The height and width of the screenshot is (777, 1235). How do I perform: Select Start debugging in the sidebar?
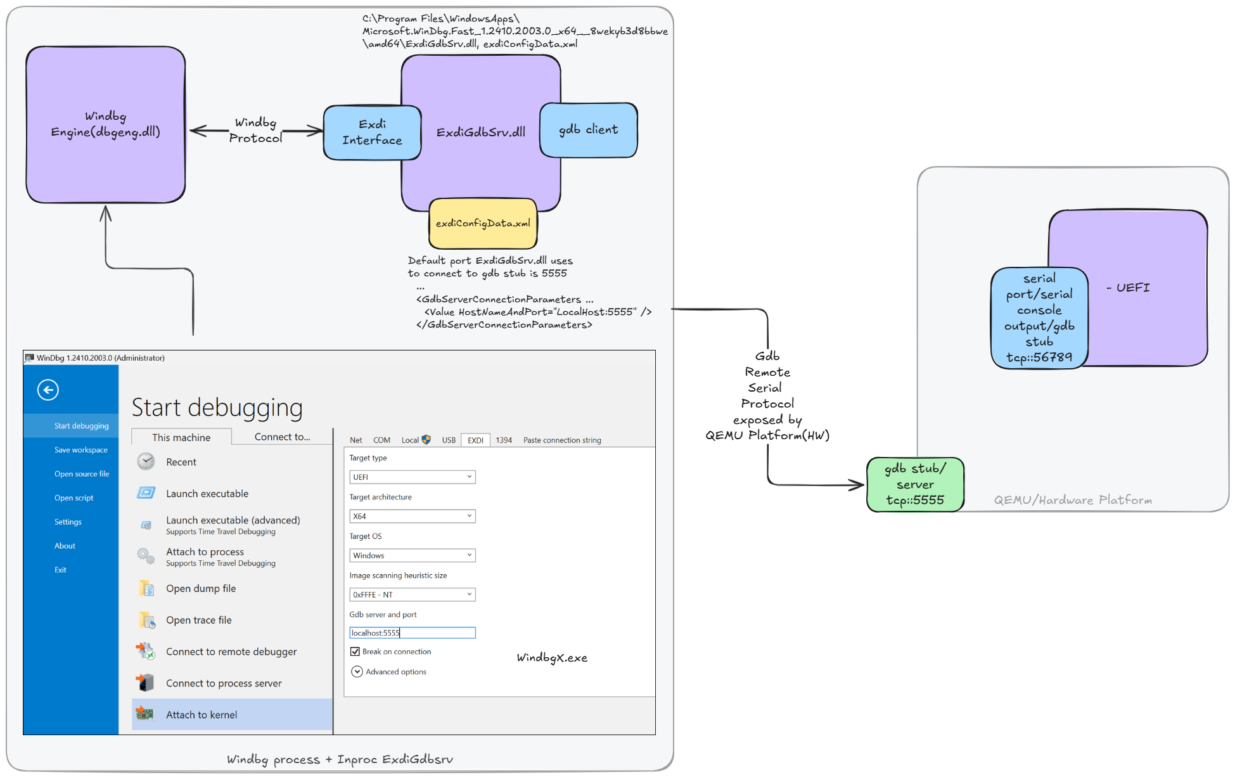click(71, 426)
